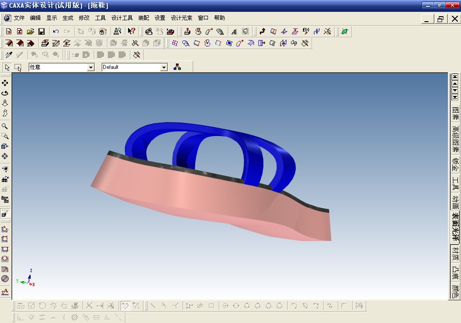This screenshot has width=461, height=323.
Task: Click the stretch upward box icon
Action: pos(45,43)
